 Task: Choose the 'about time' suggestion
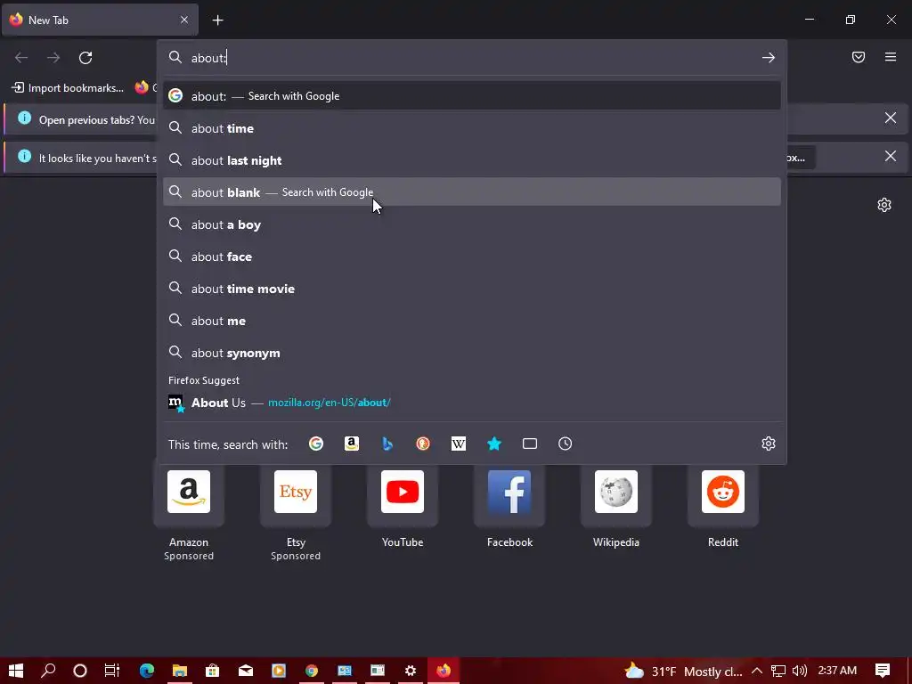point(472,128)
